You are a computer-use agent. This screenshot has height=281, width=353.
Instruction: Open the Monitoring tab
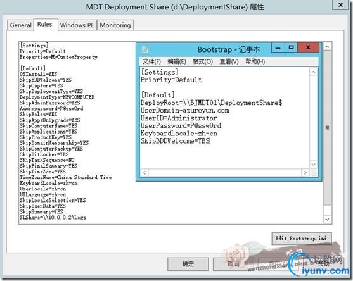tap(115, 25)
